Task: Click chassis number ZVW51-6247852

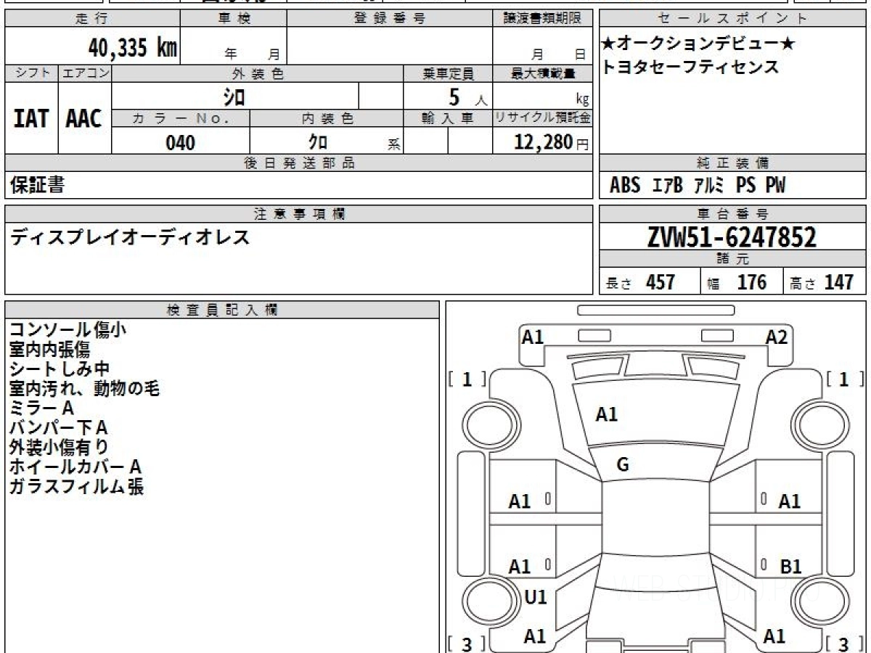Action: pyautogui.click(x=732, y=237)
